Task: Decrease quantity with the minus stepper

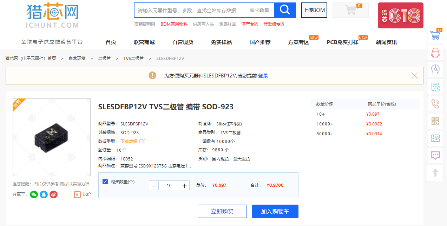Action: point(153,185)
